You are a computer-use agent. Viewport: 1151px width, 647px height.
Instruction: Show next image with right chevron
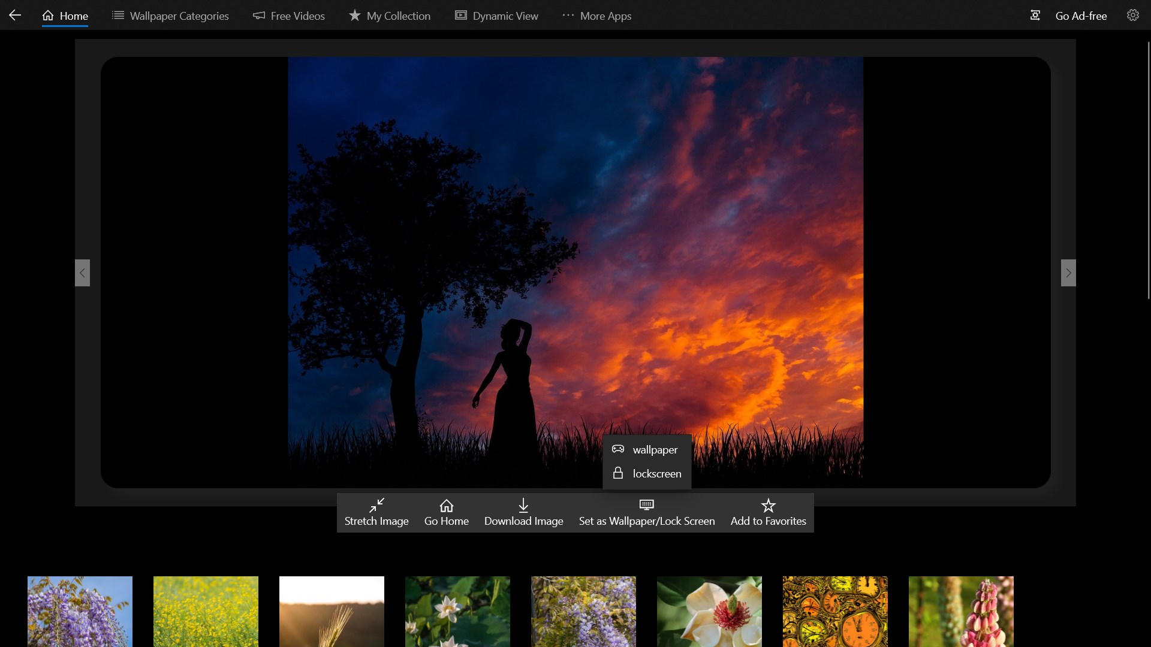coord(1068,273)
